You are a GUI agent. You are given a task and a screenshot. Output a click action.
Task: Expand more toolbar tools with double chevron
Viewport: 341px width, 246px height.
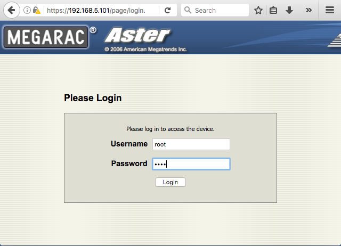pyautogui.click(x=308, y=10)
